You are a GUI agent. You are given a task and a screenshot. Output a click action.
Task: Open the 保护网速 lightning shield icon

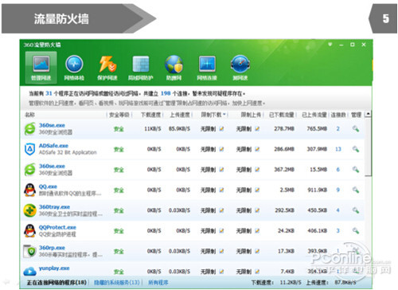coord(107,68)
